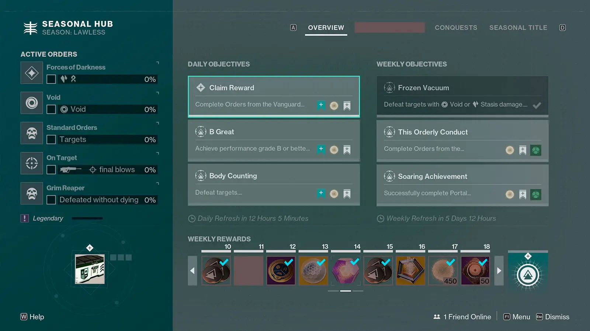Switch to the Conquests tab
The image size is (590, 331).
tap(456, 28)
